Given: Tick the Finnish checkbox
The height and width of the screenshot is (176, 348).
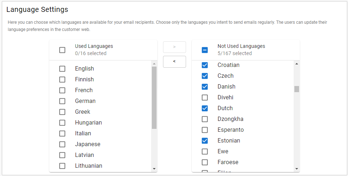Looking at the screenshot, I should tap(62, 80).
